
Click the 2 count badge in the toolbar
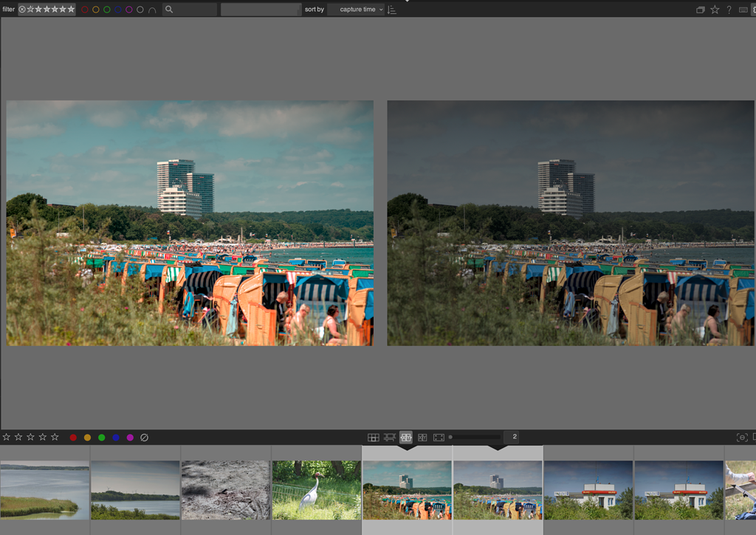pyautogui.click(x=513, y=437)
